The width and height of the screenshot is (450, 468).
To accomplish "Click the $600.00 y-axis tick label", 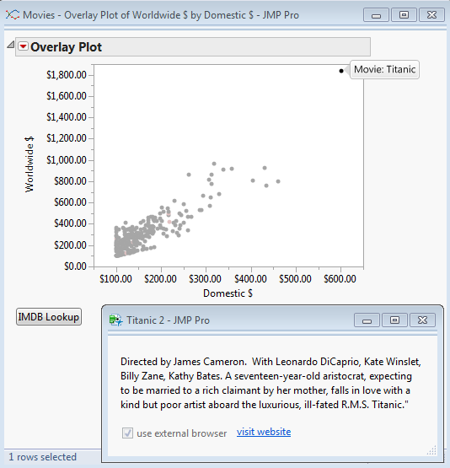I will [x=70, y=202].
